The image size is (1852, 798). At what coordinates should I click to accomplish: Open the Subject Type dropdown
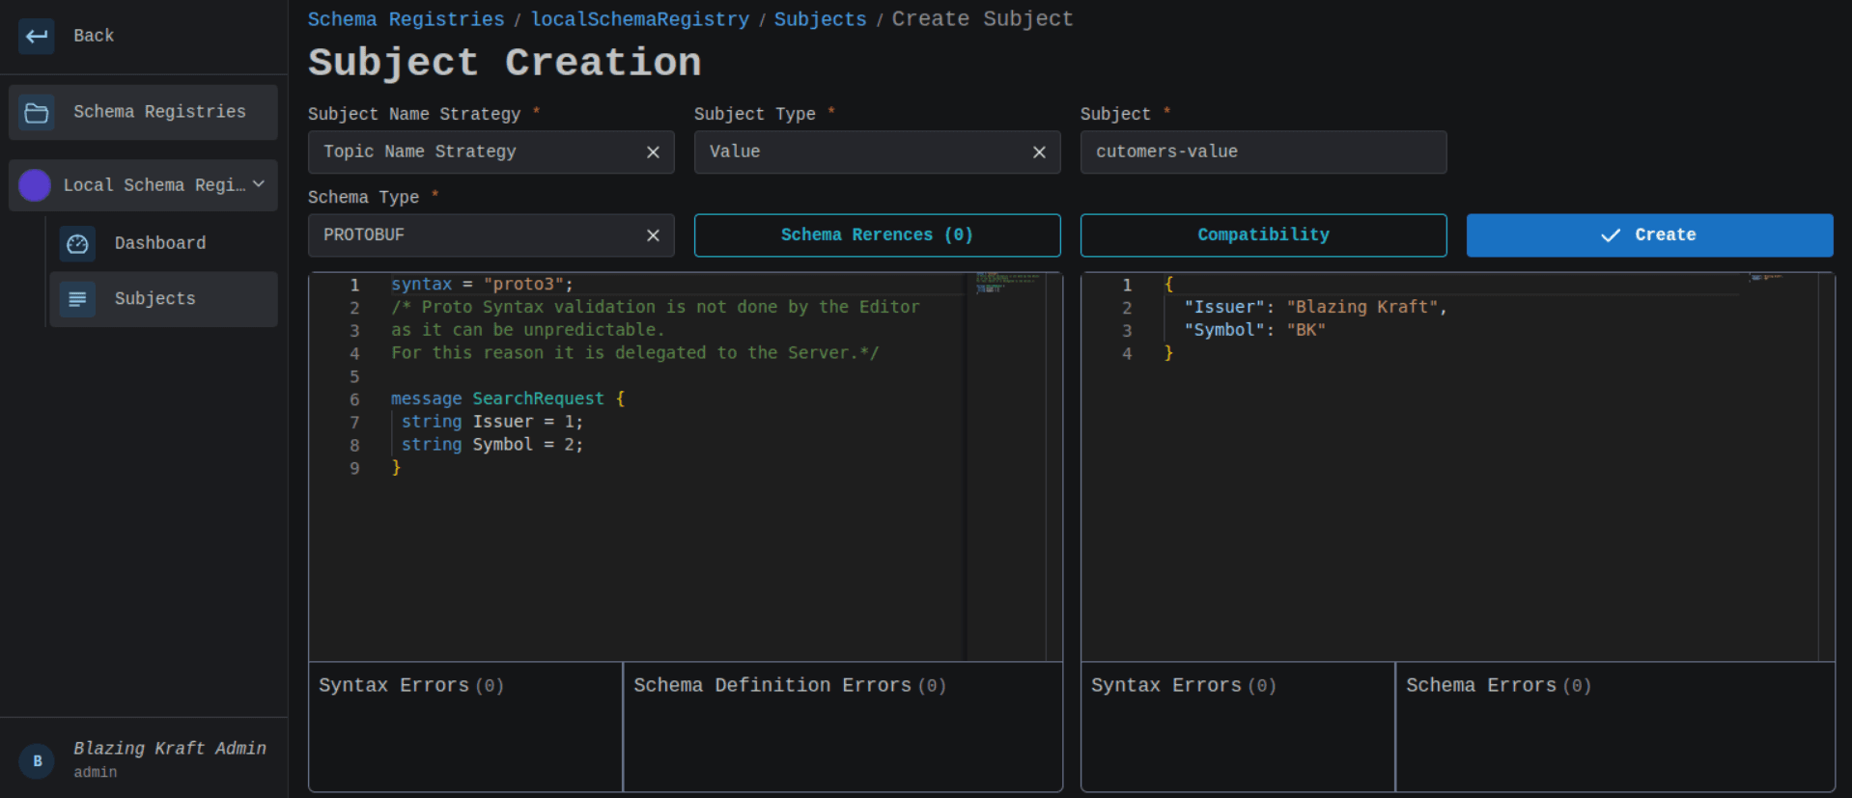(x=877, y=152)
